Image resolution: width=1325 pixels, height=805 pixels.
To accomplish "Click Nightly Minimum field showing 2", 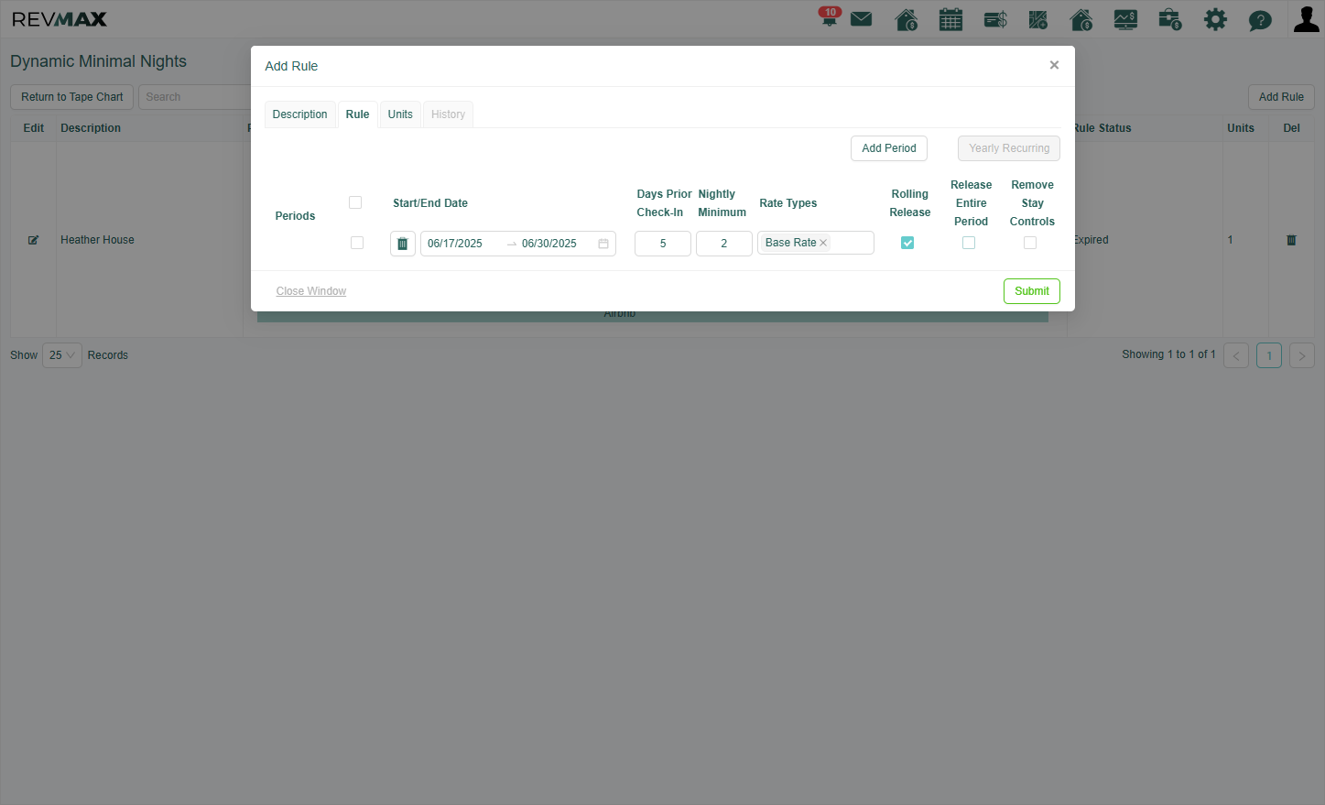I will click(724, 244).
